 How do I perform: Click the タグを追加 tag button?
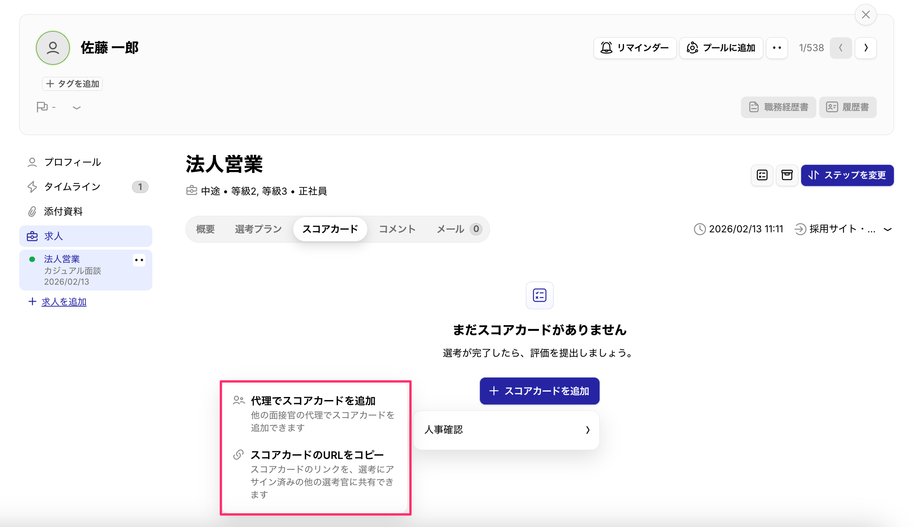click(x=72, y=84)
